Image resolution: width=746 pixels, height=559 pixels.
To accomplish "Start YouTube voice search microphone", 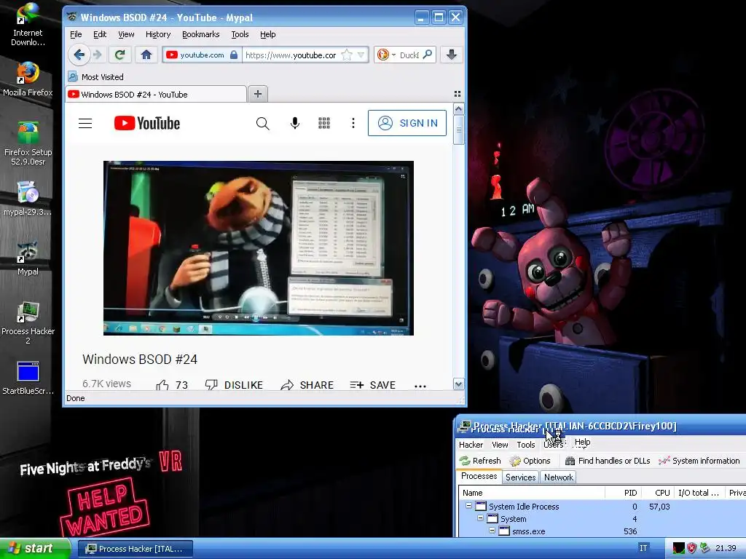I will 295,124.
